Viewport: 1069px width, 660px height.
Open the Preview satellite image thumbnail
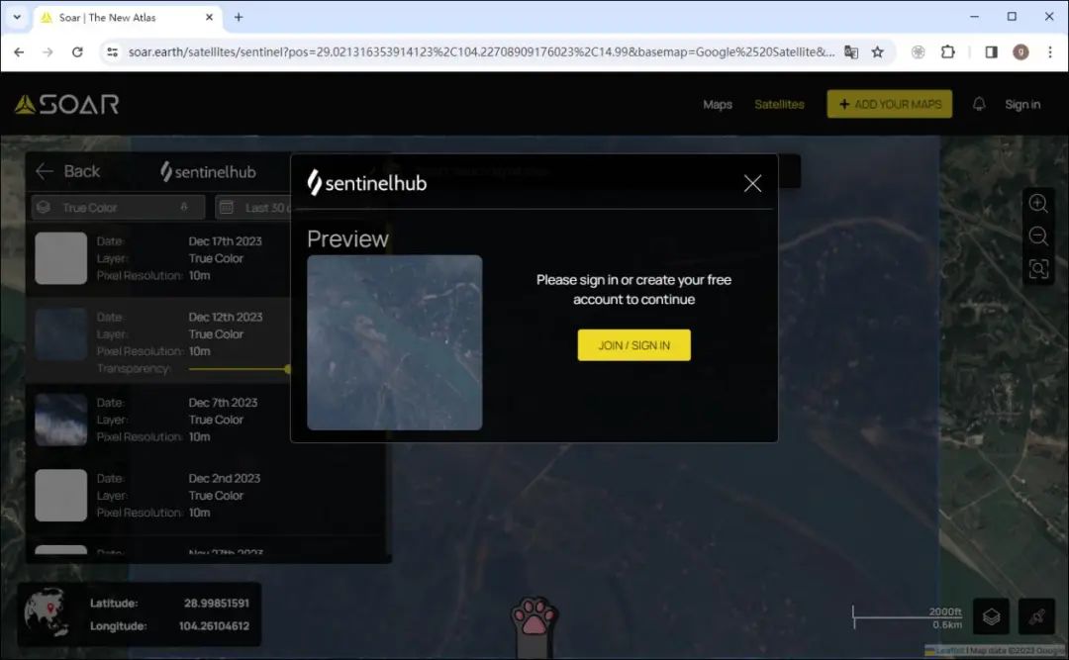click(x=395, y=342)
